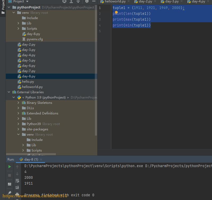Click the python.exe path in console output
212x200 pixels.
83,166
